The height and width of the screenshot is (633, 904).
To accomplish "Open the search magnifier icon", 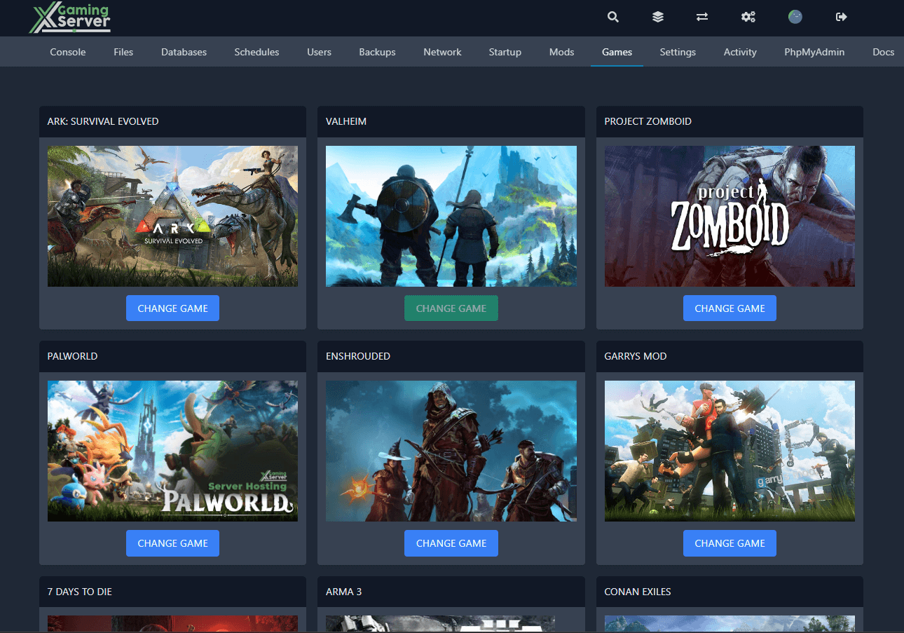I will pyautogui.click(x=613, y=17).
